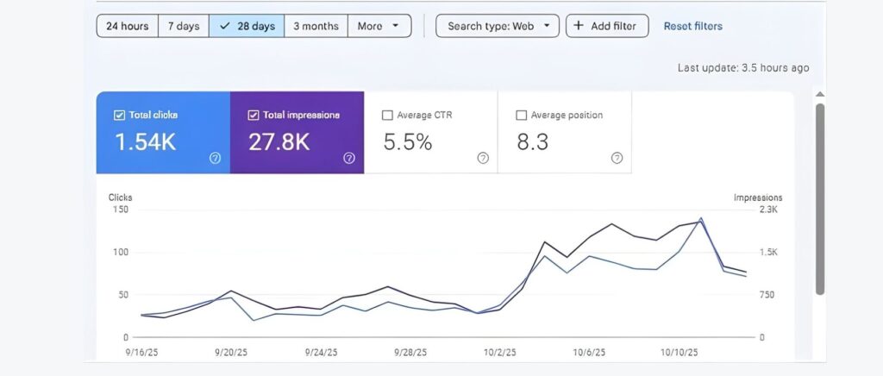This screenshot has width=883, height=376.
Task: Expand the More date range dropdown
Action: 379,26
